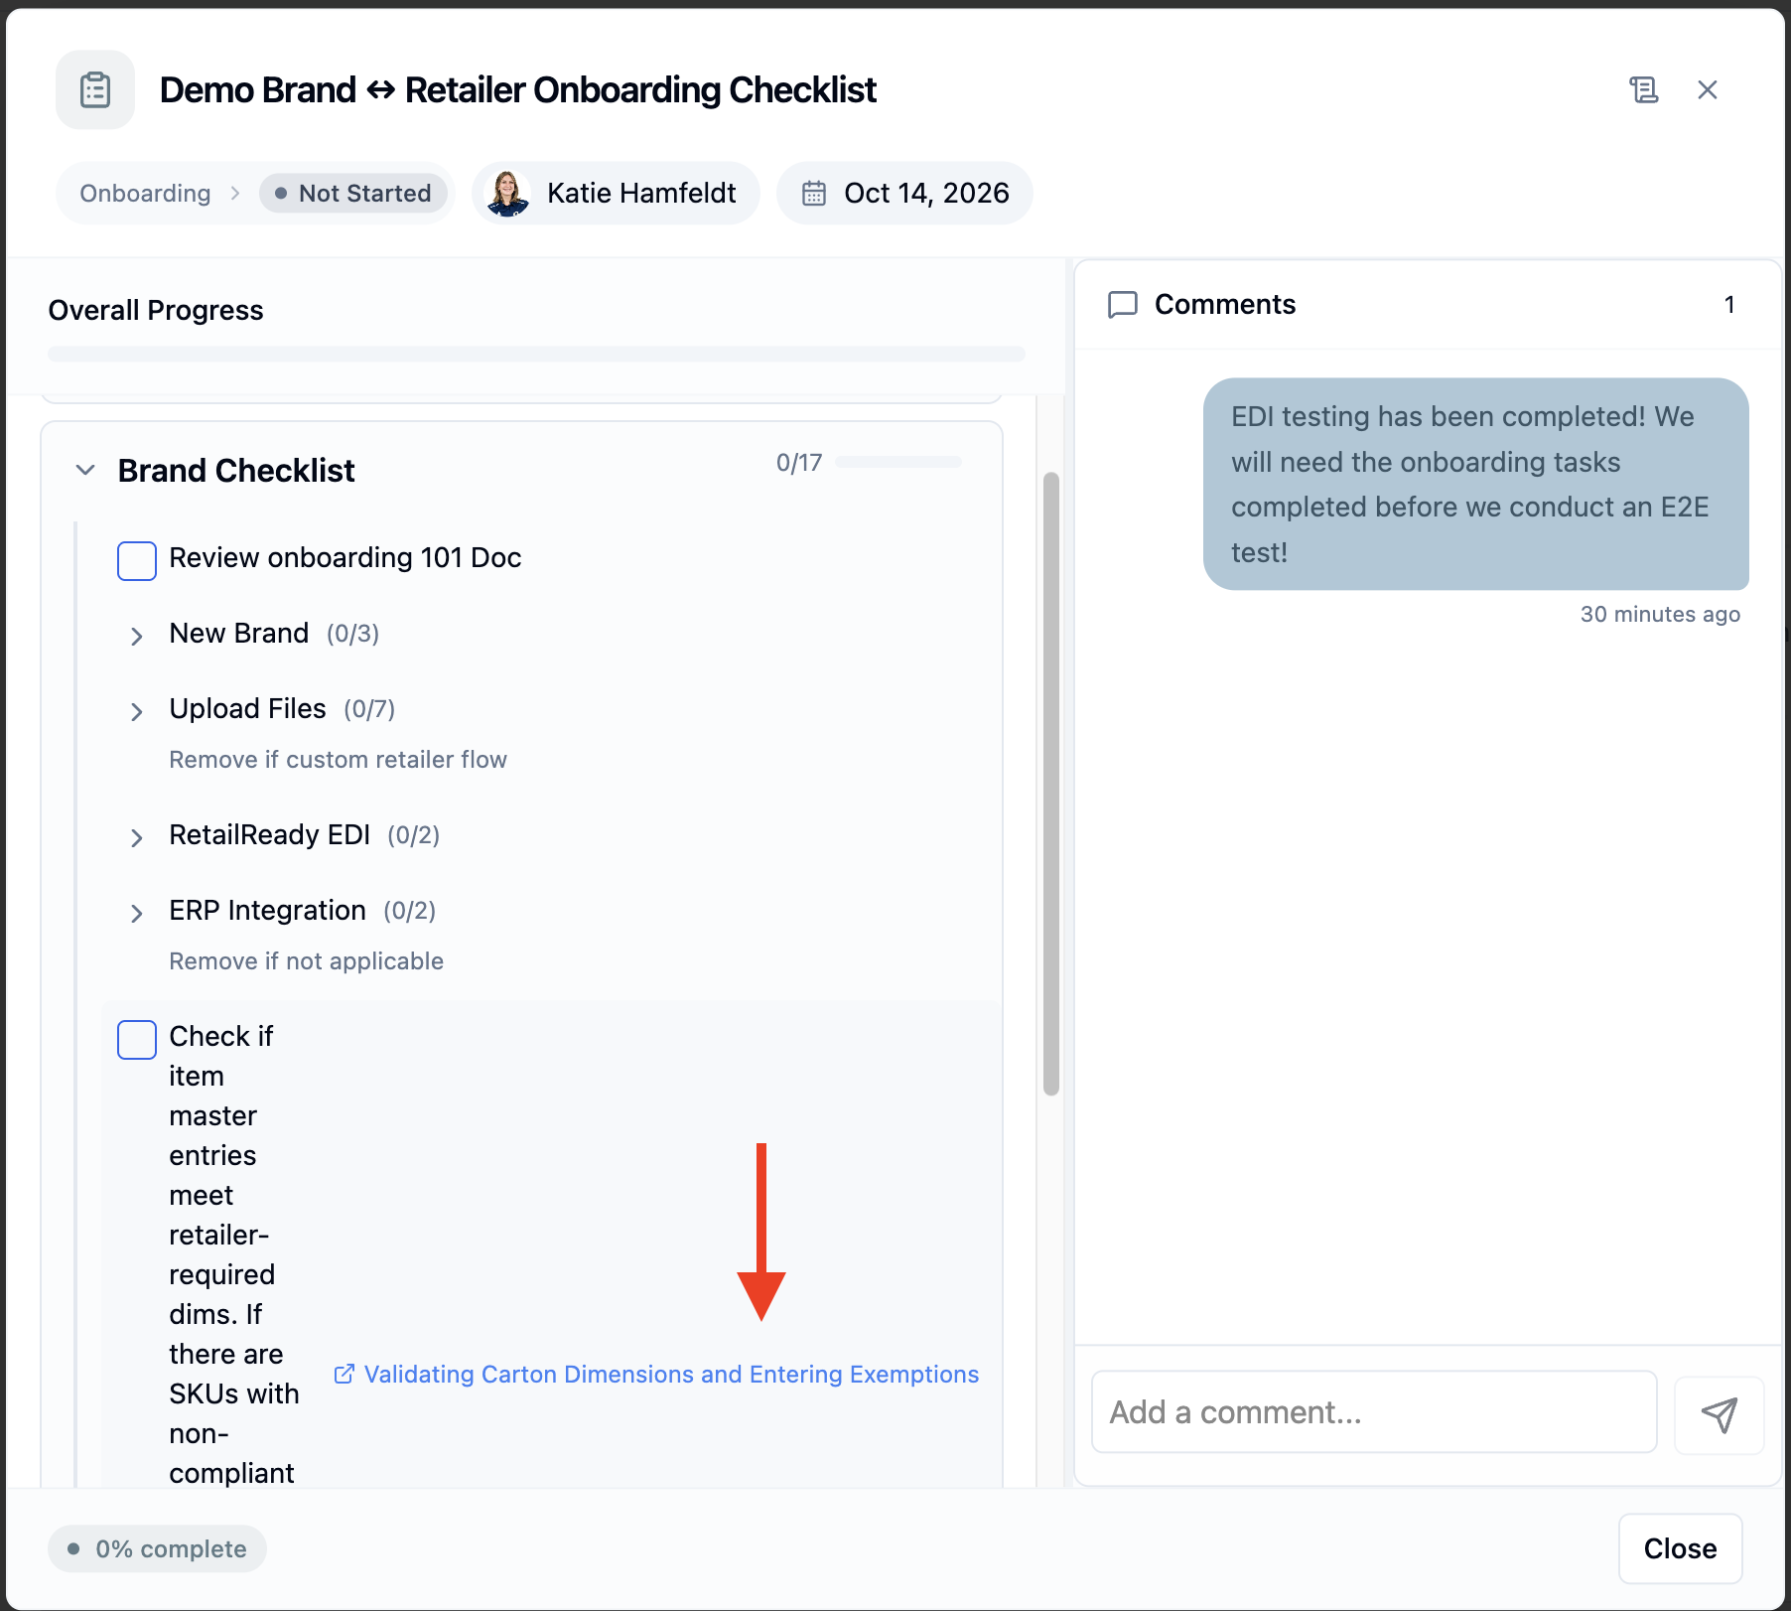Image resolution: width=1791 pixels, height=1611 pixels.
Task: Click the calendar icon by Oct 14, 2026
Action: (814, 193)
